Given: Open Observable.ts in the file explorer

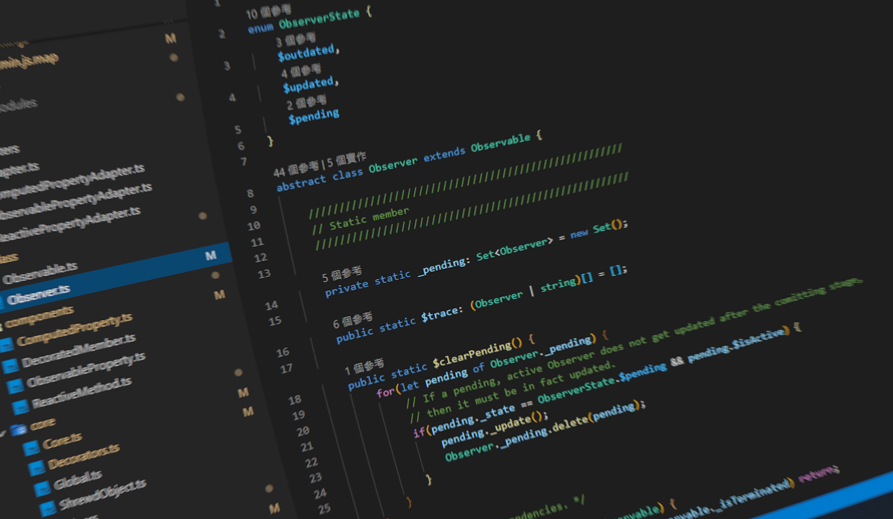Looking at the screenshot, I should (x=39, y=274).
